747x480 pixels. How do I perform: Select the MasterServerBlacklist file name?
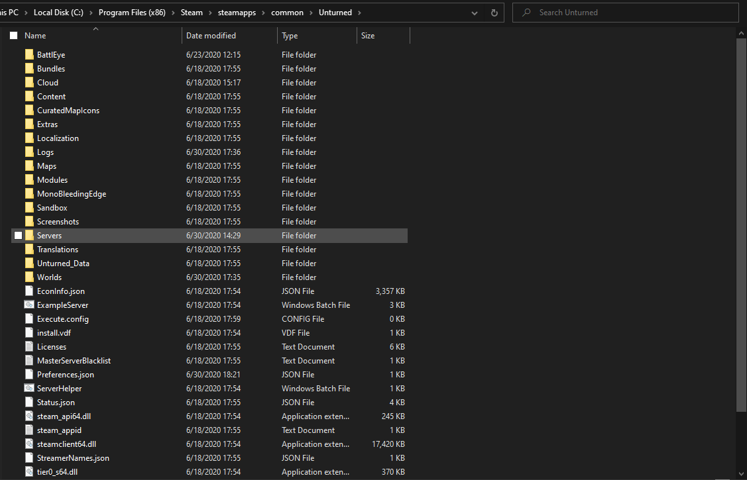click(74, 361)
